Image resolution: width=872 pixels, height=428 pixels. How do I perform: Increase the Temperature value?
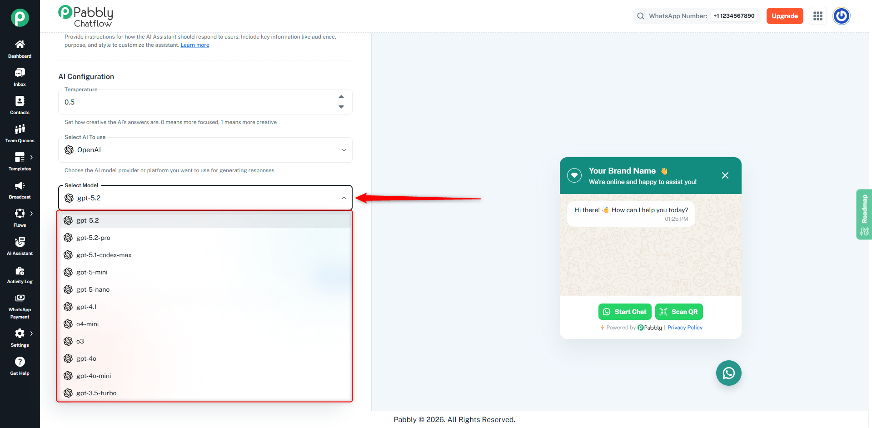341,97
